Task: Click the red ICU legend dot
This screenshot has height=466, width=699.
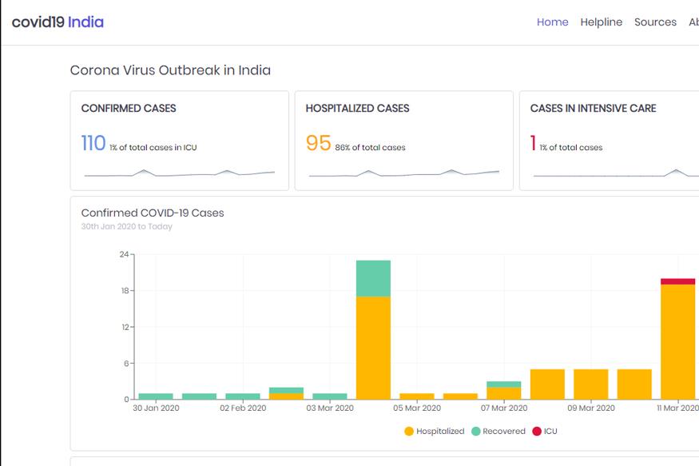Action: (537, 431)
